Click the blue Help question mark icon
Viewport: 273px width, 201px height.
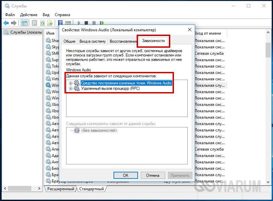pos(60,23)
